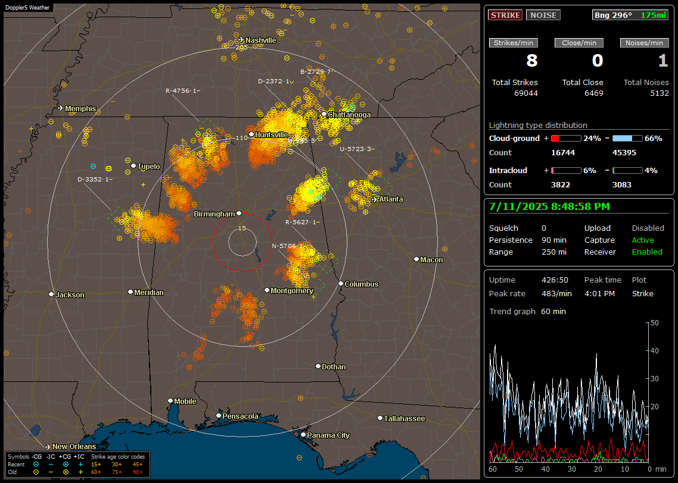Click the strike trend graph plot
This screenshot has height=483, width=678.
click(568, 392)
